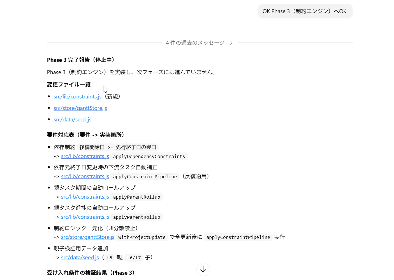Image resolution: width=394 pixels, height=280 pixels.
Task: Open constraints.js link beside applyConstraintPipeline 反復適用
Action: coord(85,177)
